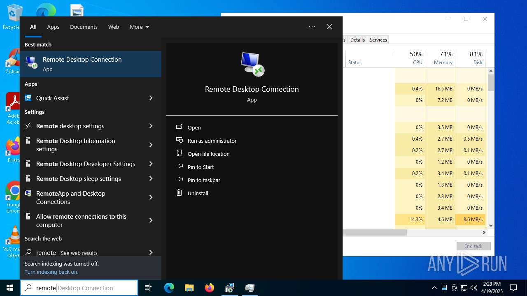The width and height of the screenshot is (527, 296).
Task: Sort by Disk column in Task Manager
Action: (470, 58)
